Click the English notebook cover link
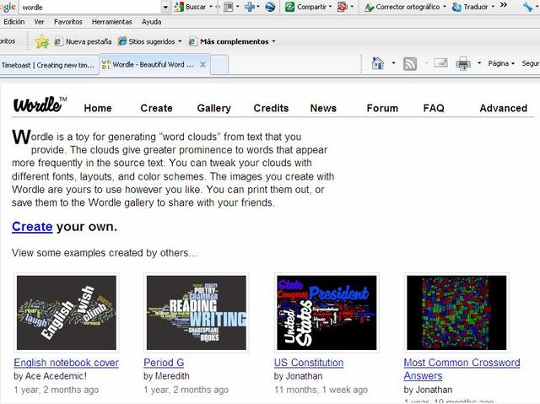The image size is (540, 404). [x=66, y=363]
